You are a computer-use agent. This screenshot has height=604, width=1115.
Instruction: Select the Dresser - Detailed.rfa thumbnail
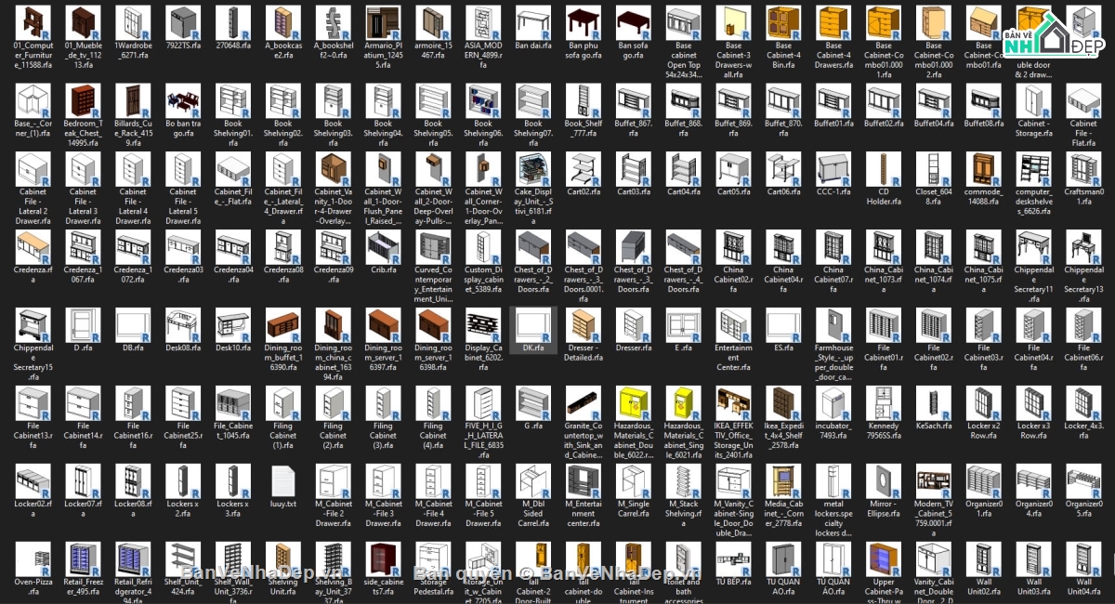click(583, 325)
